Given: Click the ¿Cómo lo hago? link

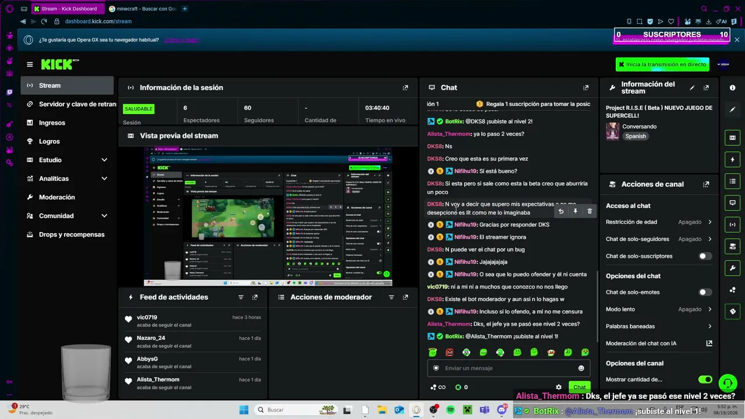Looking at the screenshot, I should [x=182, y=40].
